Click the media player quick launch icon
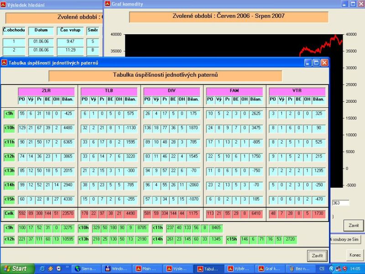Image resolution: width=365 pixels, height=274 pixels. point(59,269)
